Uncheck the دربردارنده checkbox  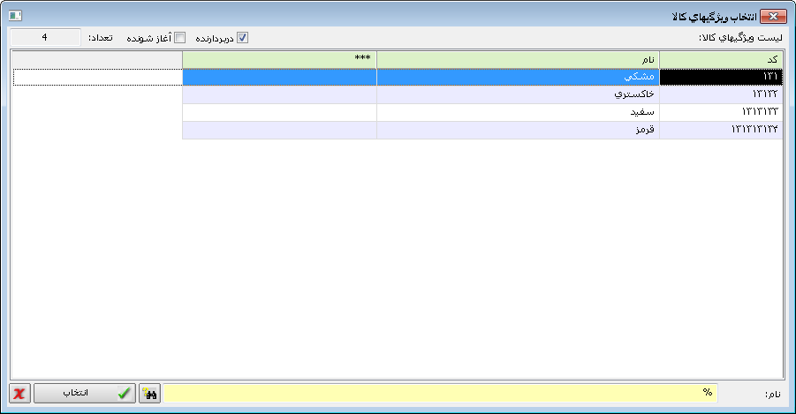pos(243,38)
